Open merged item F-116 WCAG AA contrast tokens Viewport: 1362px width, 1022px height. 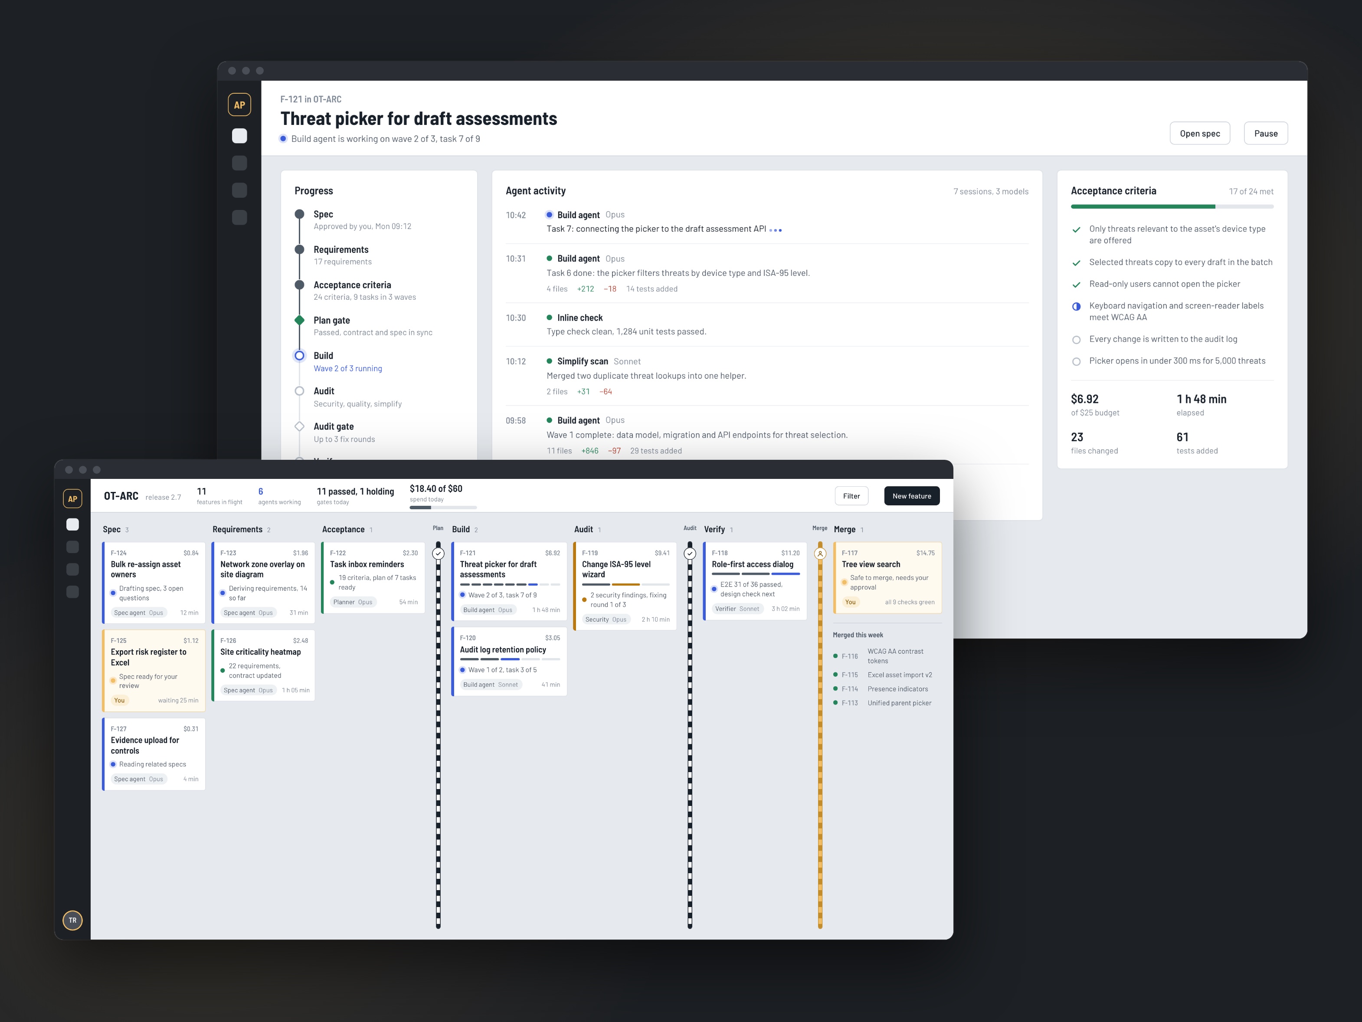[x=887, y=656]
